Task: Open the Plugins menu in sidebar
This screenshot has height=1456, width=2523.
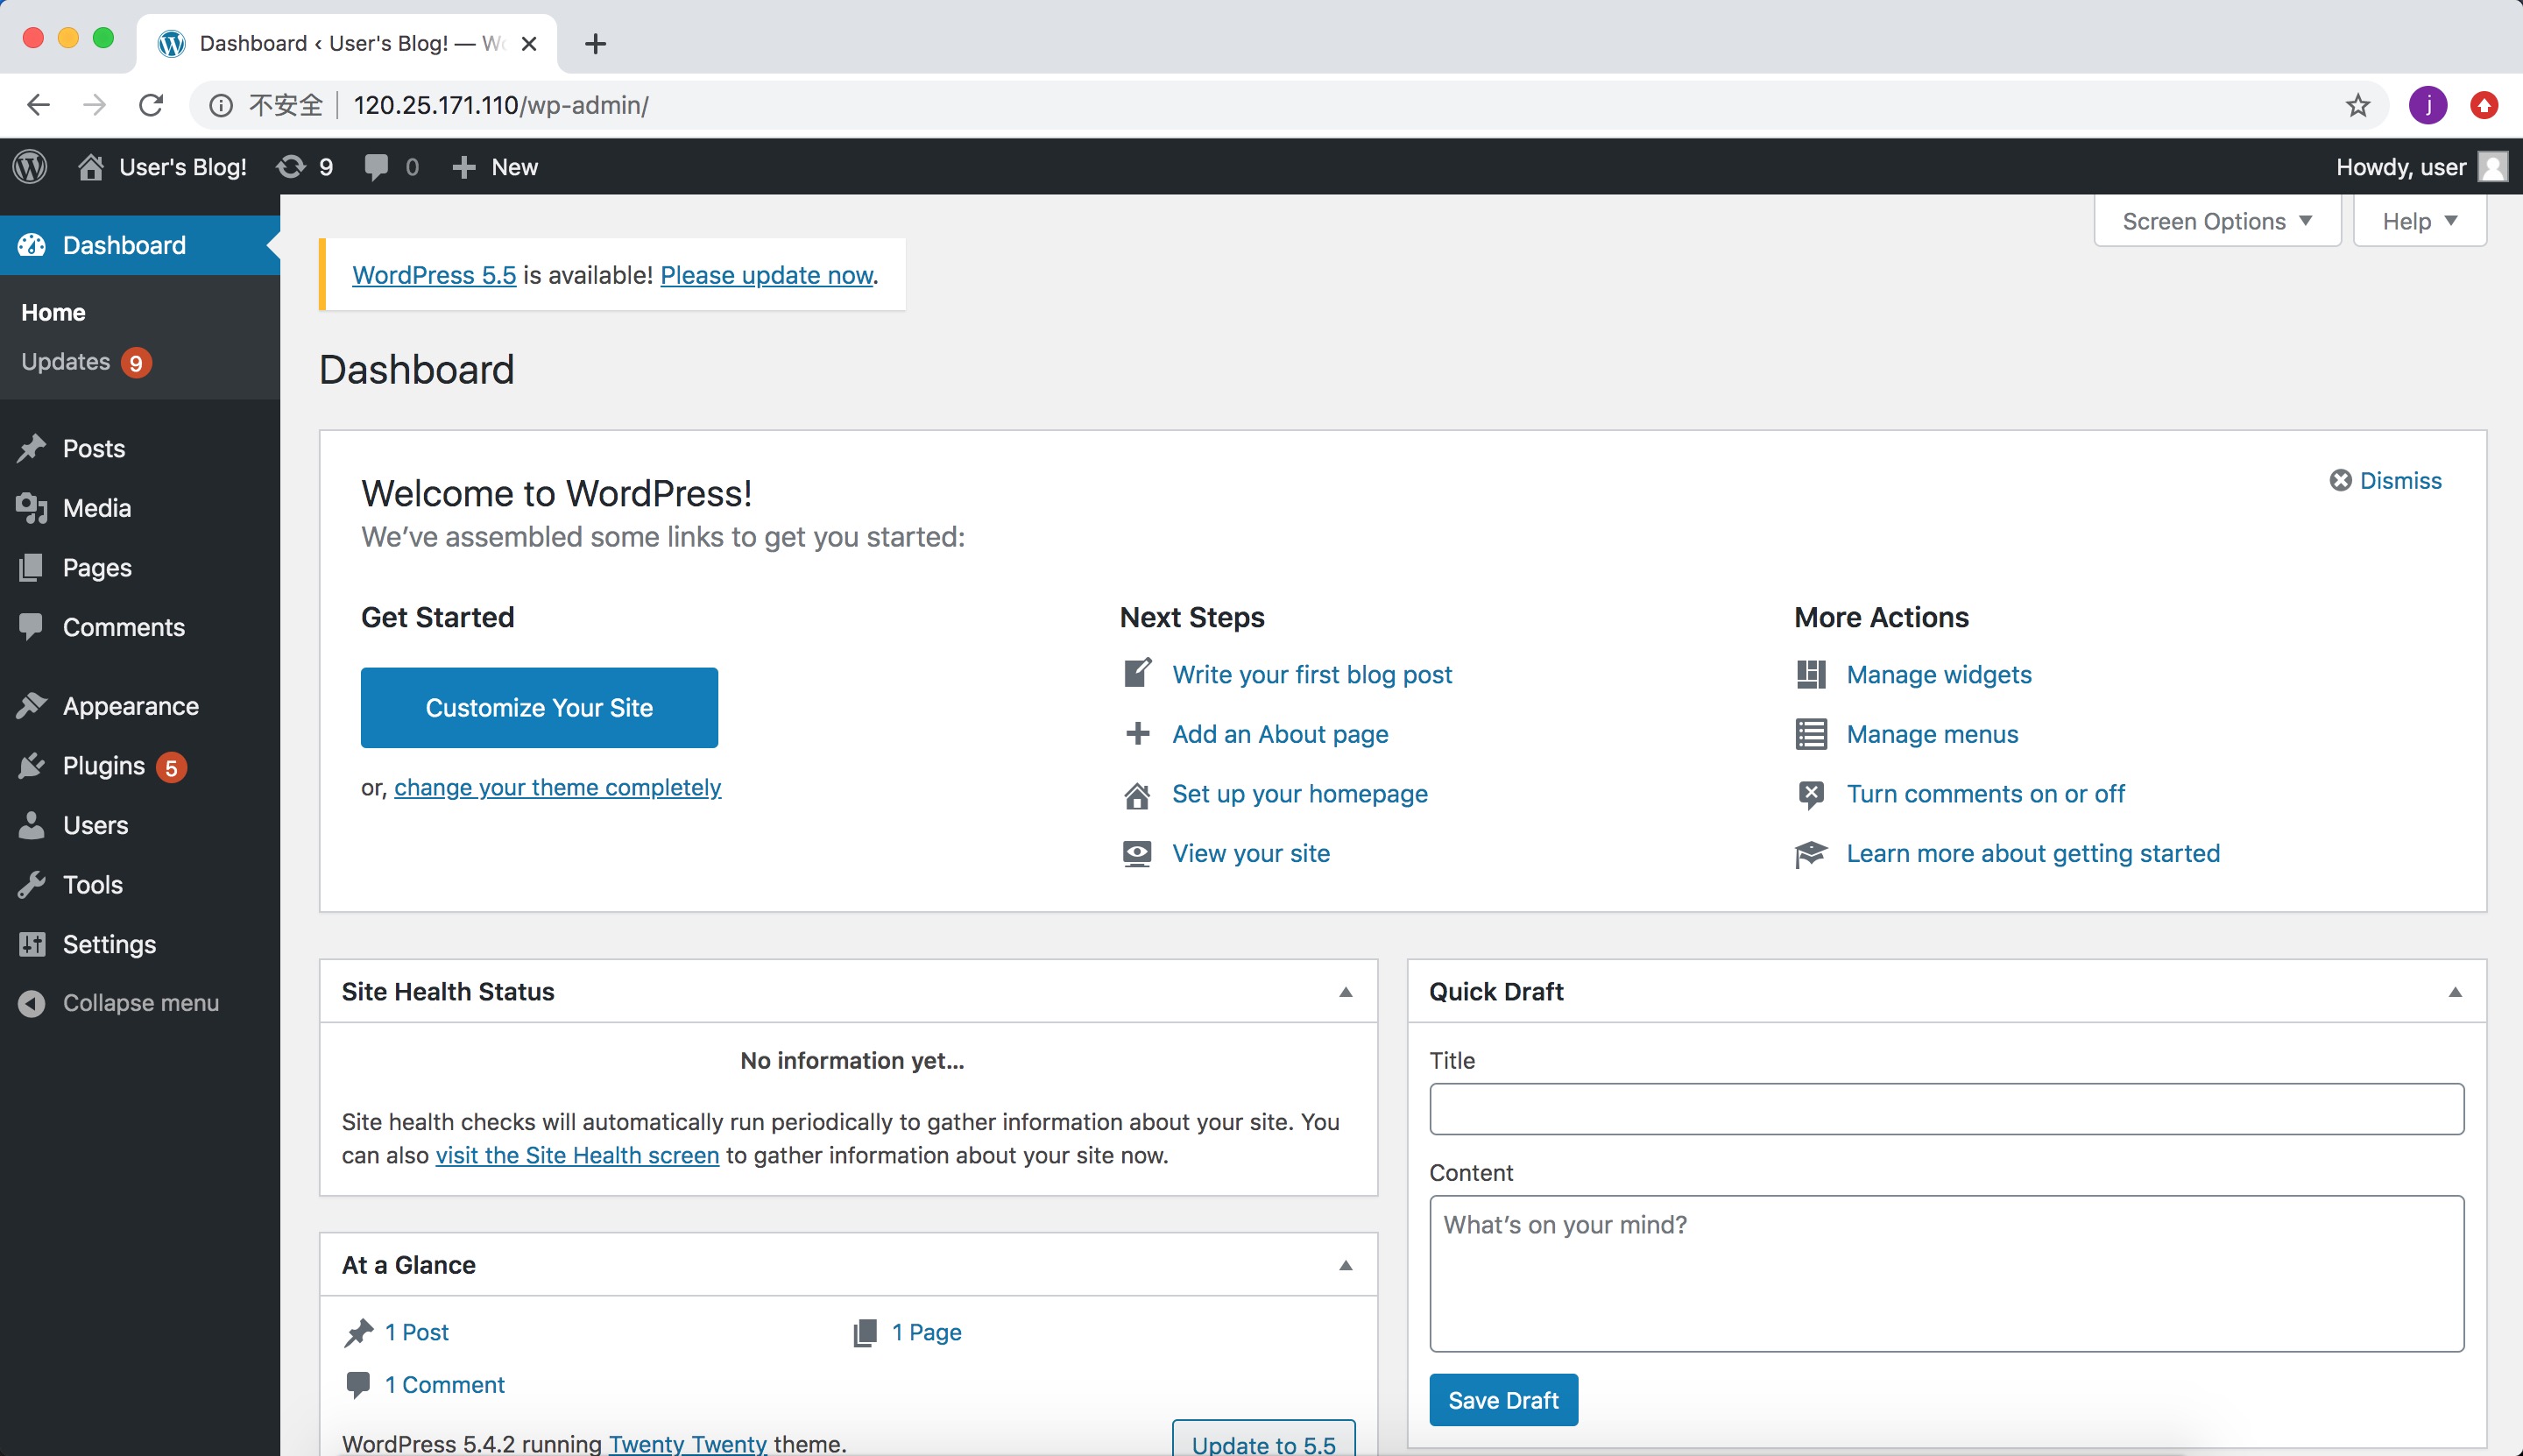Action: pos(104,766)
